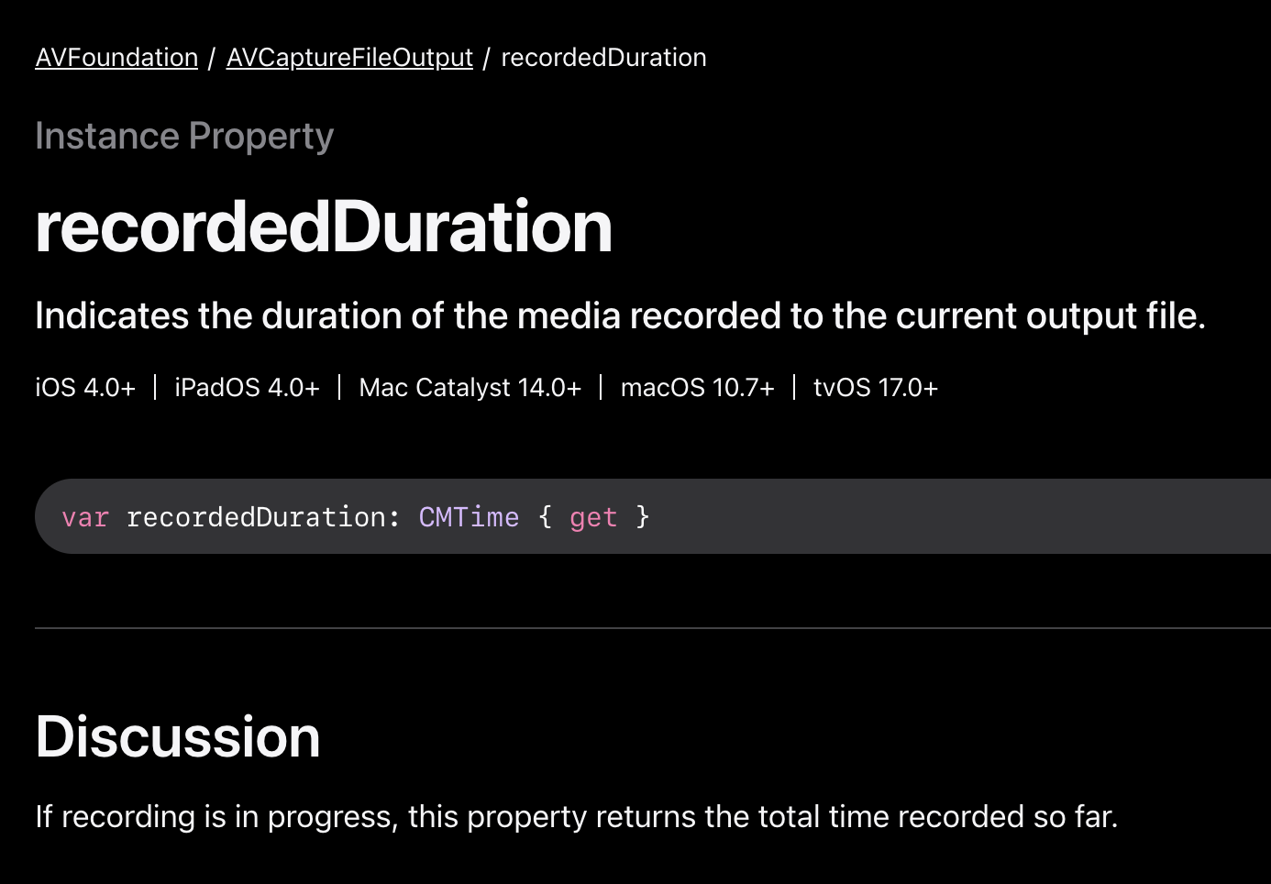
Task: Click the Instance Property eyebrow label
Action: 184,136
